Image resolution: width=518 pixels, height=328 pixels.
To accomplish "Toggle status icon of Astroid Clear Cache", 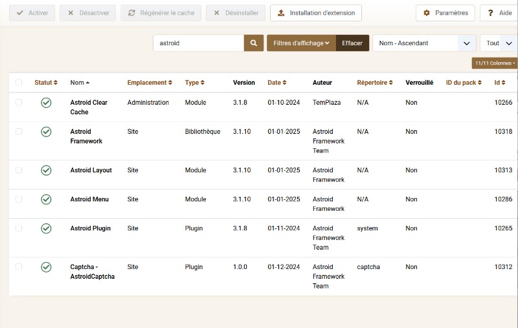I will pos(46,103).
